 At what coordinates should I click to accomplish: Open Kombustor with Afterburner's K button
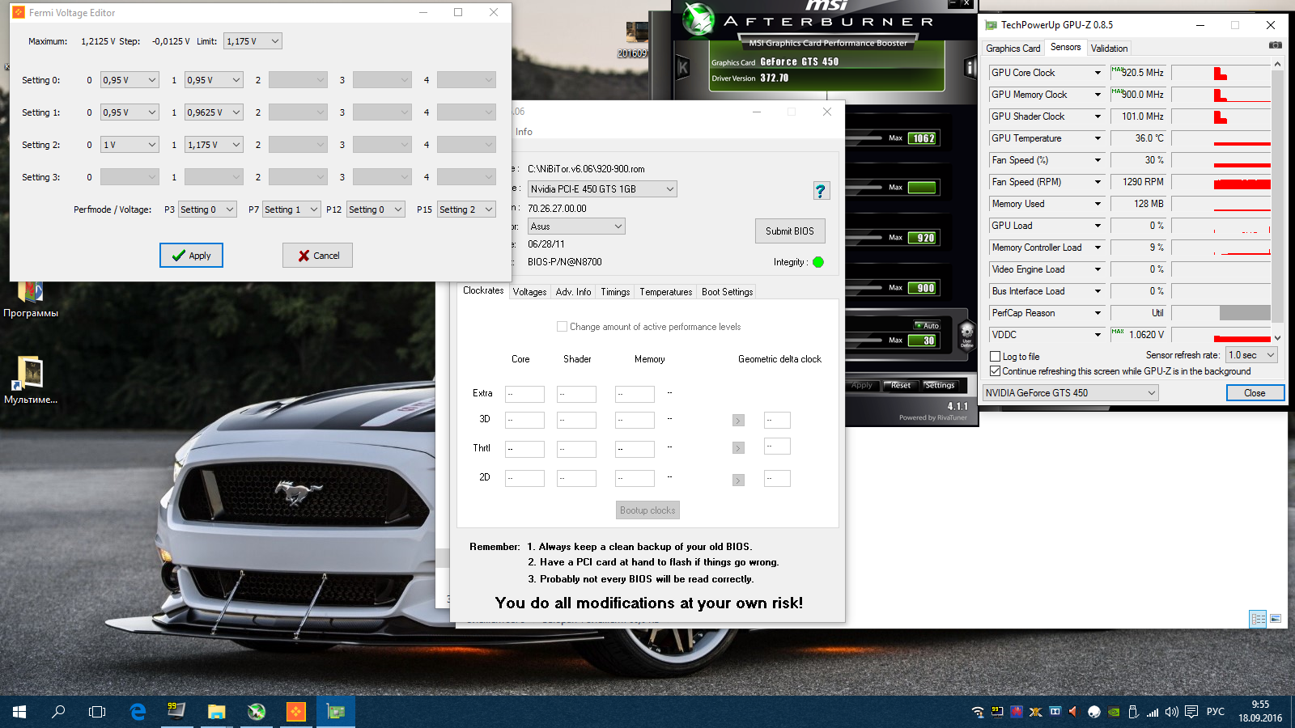[682, 68]
